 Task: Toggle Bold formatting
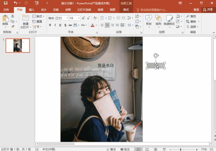[x=50, y=25]
